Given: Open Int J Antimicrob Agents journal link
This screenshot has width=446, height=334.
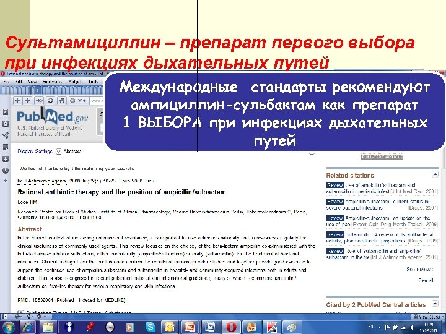Looking at the screenshot, I should coord(42,181).
